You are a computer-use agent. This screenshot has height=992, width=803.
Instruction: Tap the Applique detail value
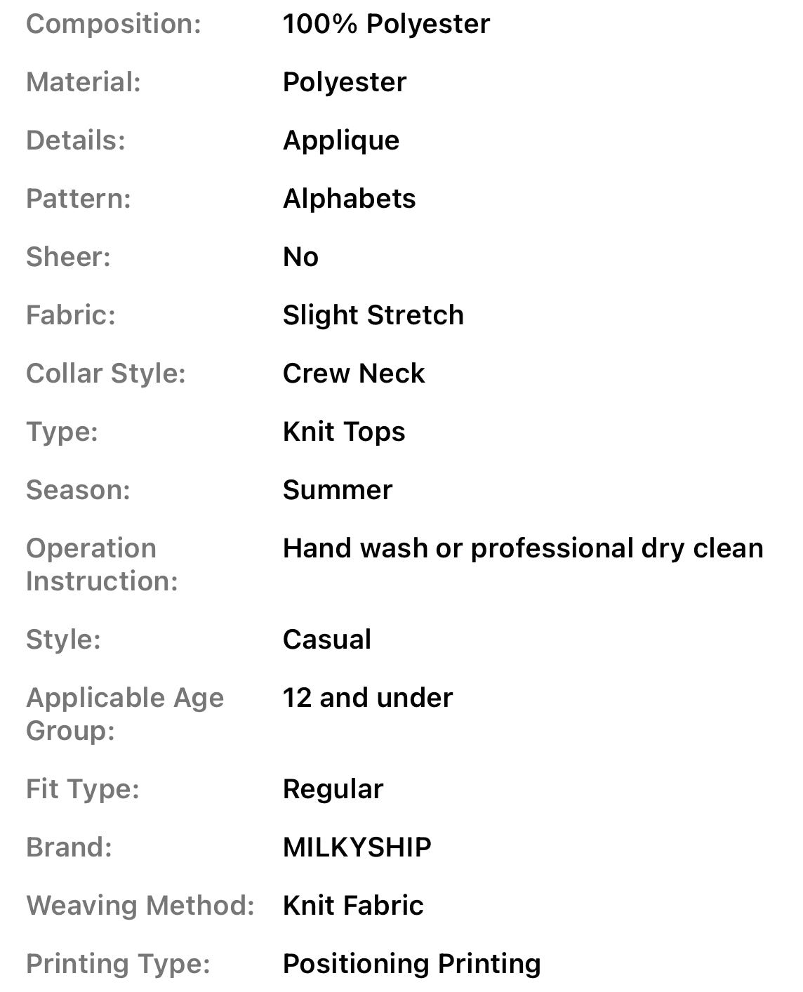tap(341, 140)
